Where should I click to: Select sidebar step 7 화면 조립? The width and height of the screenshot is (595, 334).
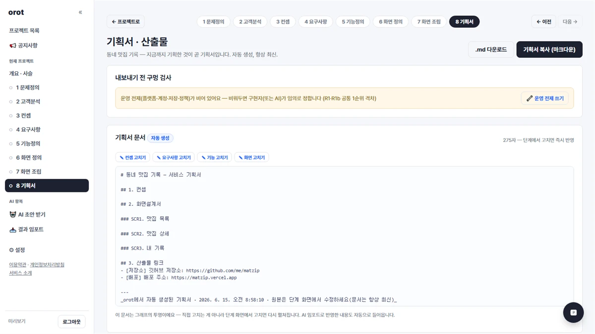point(47,172)
